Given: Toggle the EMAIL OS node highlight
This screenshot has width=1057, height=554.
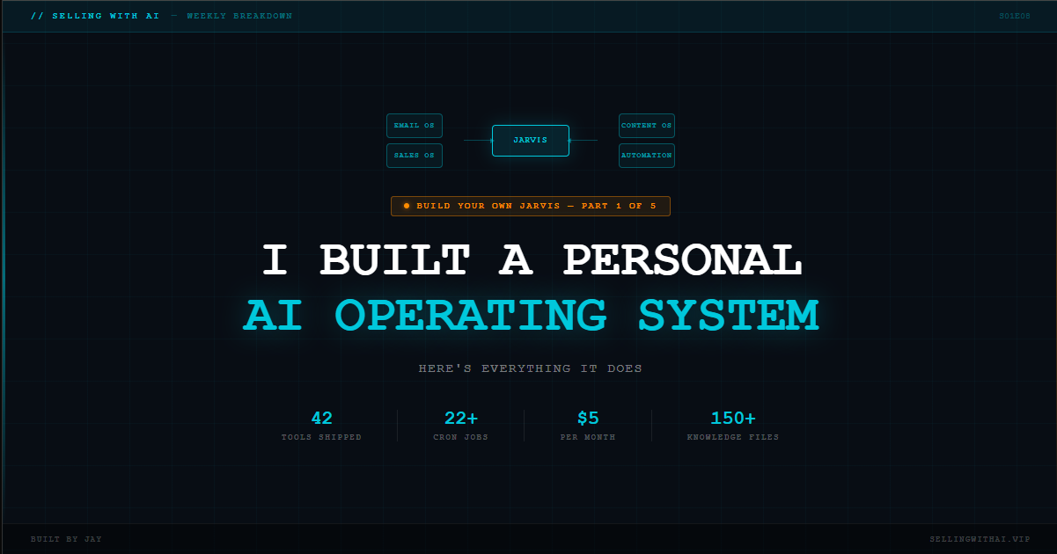Looking at the screenshot, I should coord(415,126).
